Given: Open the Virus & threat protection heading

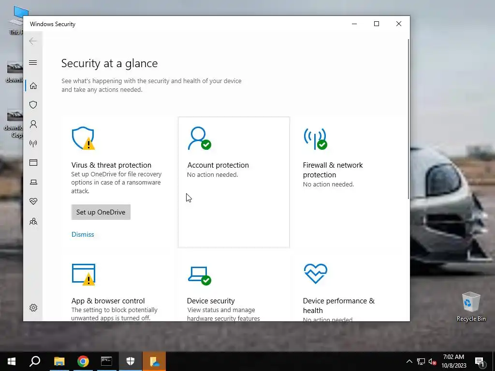Looking at the screenshot, I should (111, 165).
